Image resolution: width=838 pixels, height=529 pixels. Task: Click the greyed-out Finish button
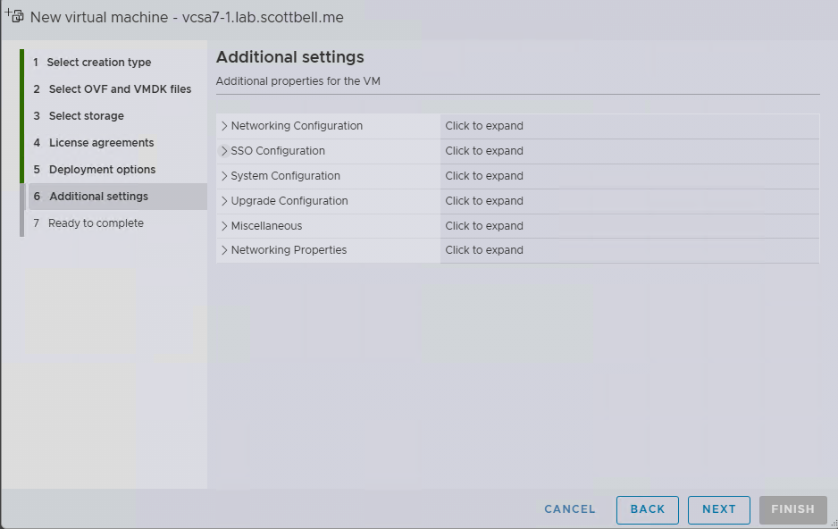tap(792, 509)
